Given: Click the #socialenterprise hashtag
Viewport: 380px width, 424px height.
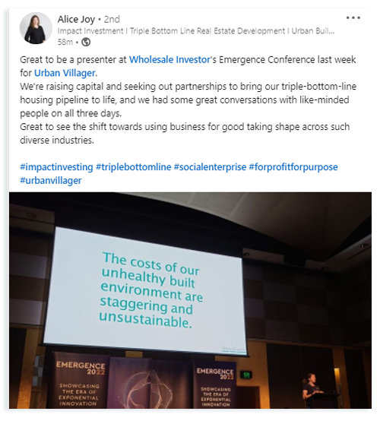Looking at the screenshot, I should coord(210,167).
